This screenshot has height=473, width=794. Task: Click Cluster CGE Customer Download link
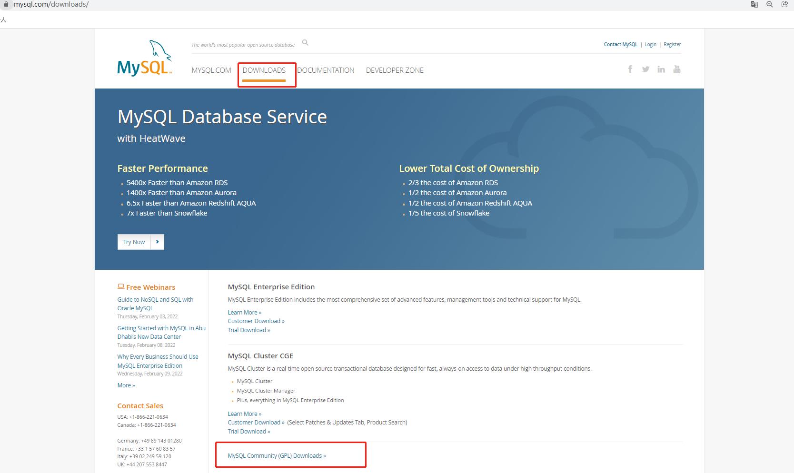click(256, 423)
